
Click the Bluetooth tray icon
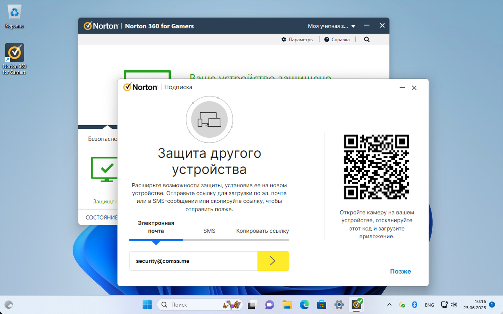414,305
